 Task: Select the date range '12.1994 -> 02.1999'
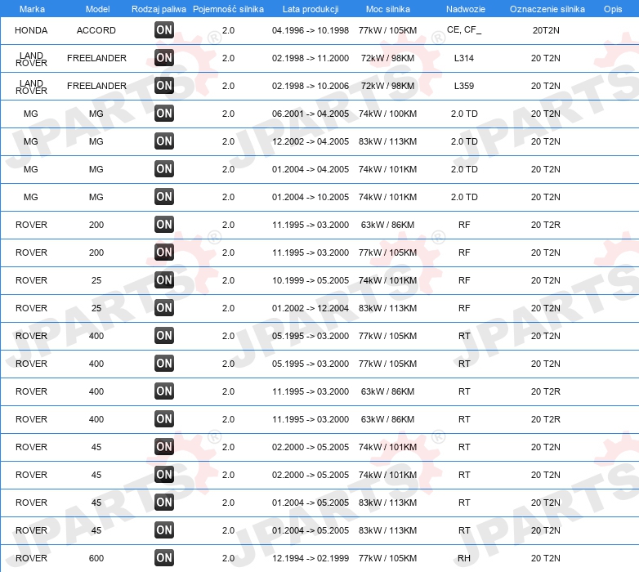point(311,558)
